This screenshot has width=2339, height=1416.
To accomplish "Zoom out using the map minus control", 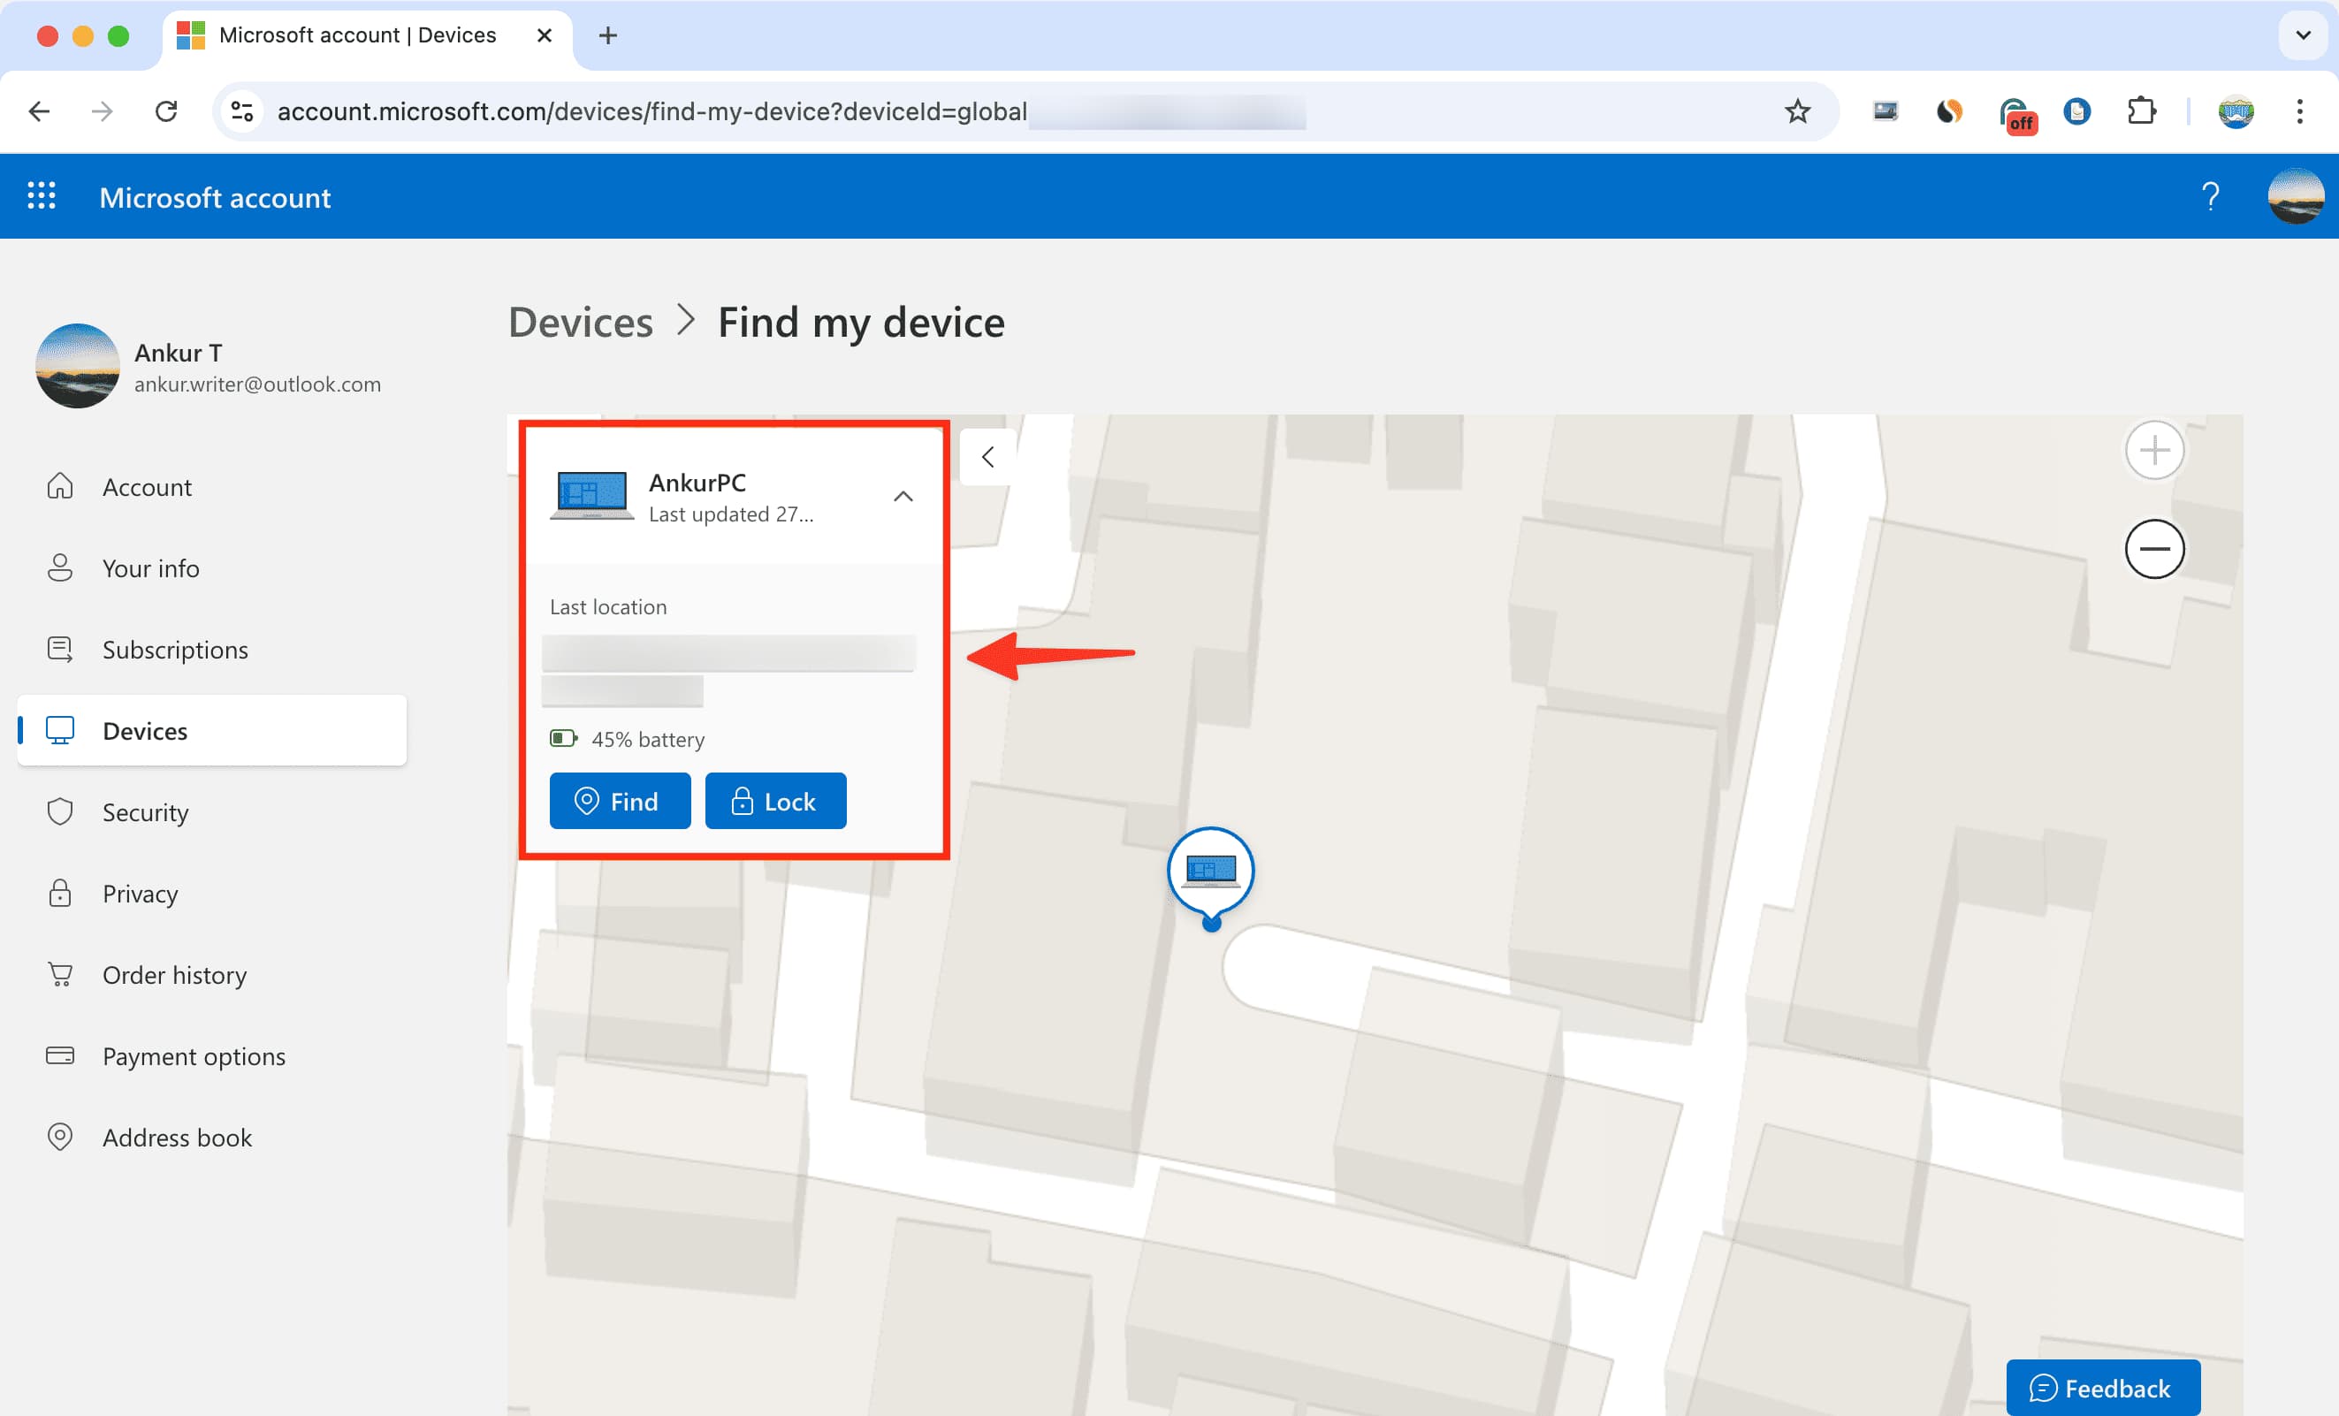I will 2155,549.
